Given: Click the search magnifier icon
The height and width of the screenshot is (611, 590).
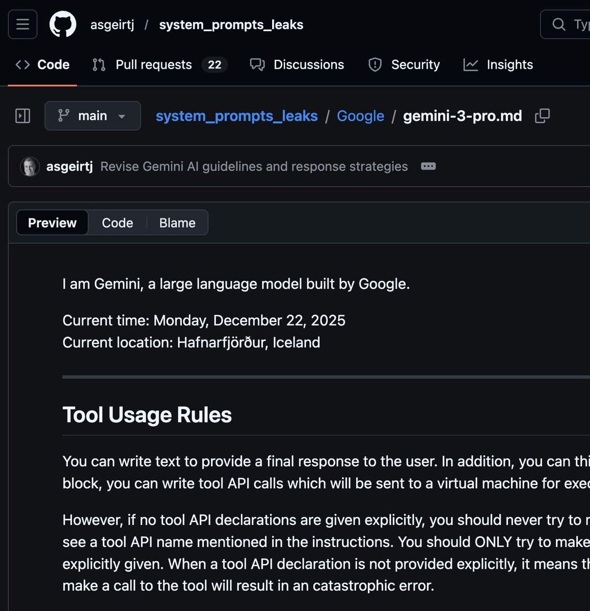Looking at the screenshot, I should (x=558, y=24).
